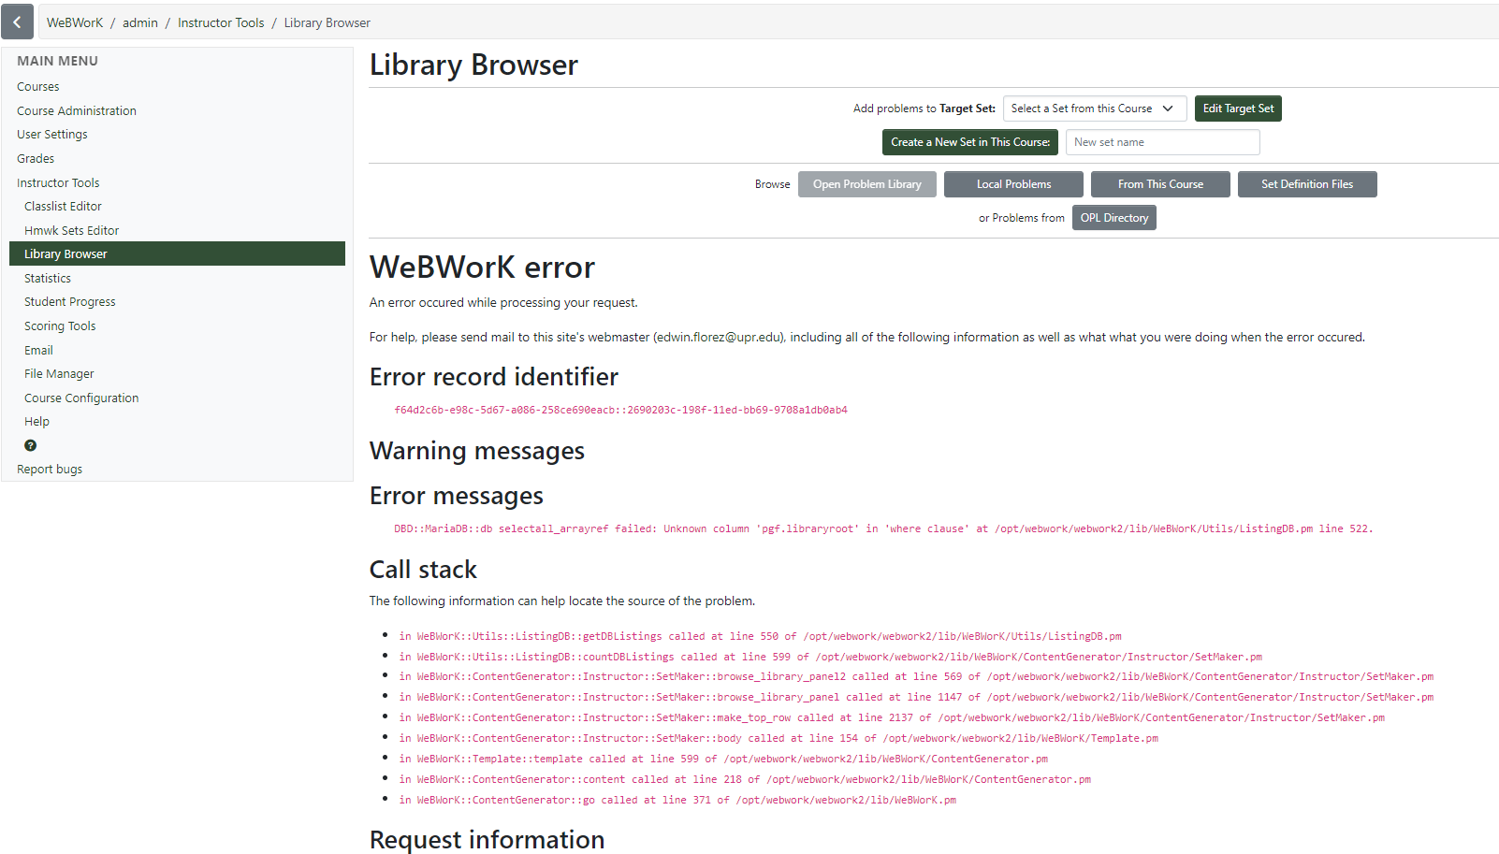The image size is (1499, 854).
Task: Open User Settings menu item
Action: click(52, 134)
